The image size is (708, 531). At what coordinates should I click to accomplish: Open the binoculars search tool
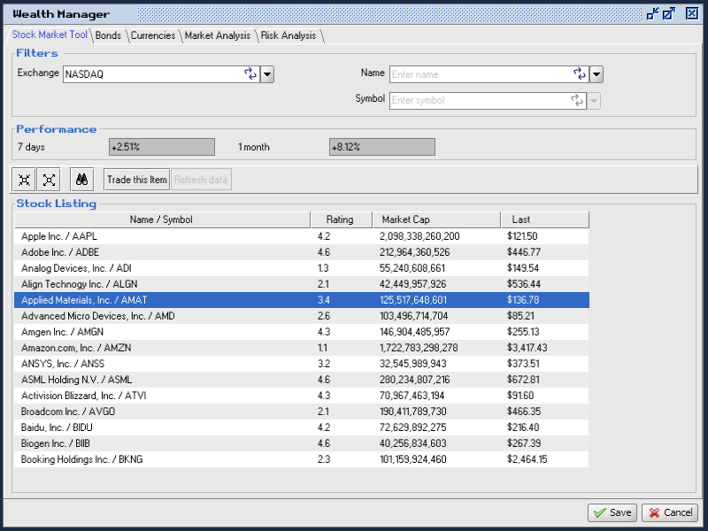click(81, 180)
